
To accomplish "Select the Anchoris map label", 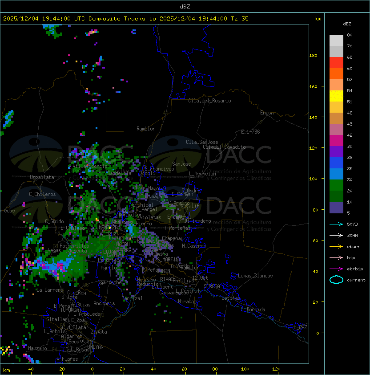I will (104, 303).
